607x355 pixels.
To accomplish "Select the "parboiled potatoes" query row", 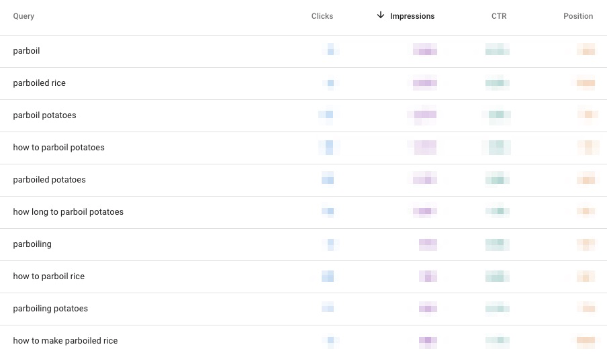I will [49, 180].
